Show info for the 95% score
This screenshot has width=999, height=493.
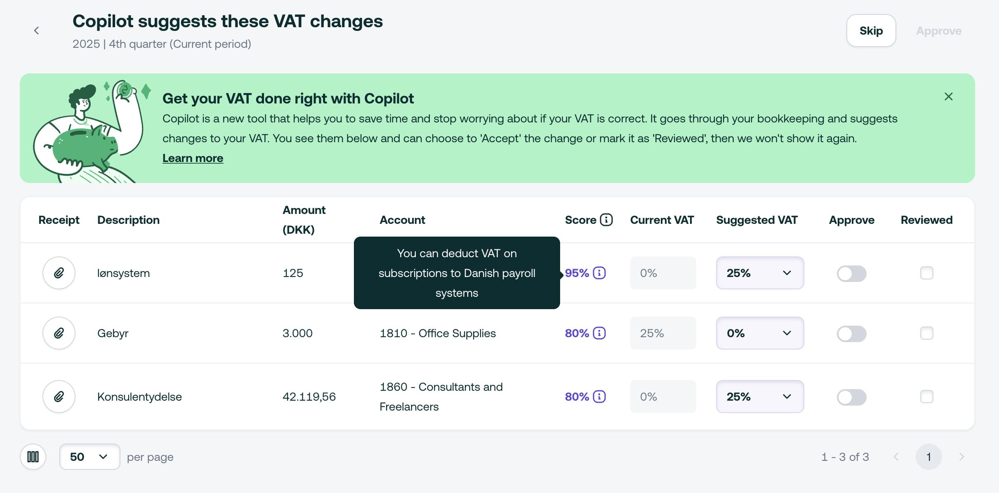point(599,273)
